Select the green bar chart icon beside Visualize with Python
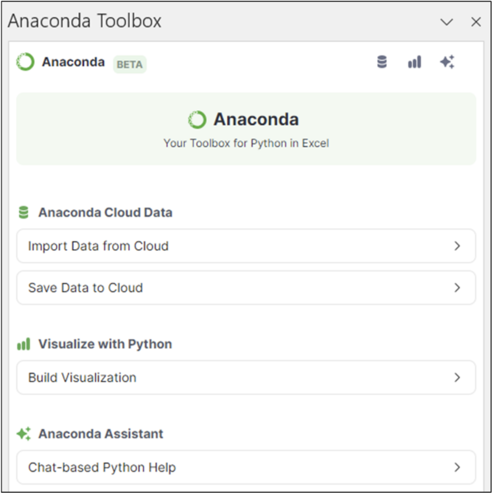493x493 pixels. [23, 343]
